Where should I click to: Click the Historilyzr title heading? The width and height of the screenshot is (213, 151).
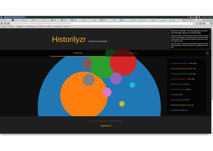point(69,39)
